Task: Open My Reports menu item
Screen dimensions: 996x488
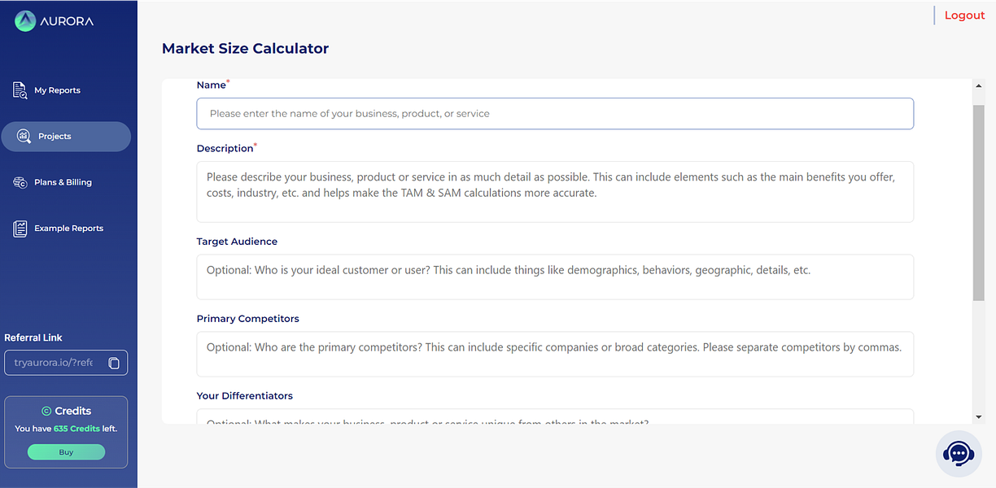Action: coord(57,90)
